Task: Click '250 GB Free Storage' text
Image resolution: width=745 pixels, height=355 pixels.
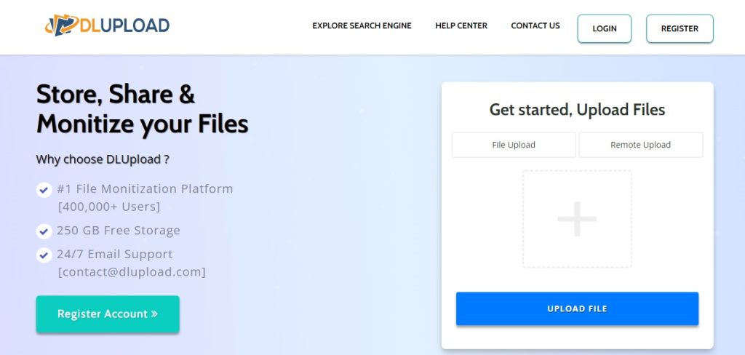Action: coord(119,231)
